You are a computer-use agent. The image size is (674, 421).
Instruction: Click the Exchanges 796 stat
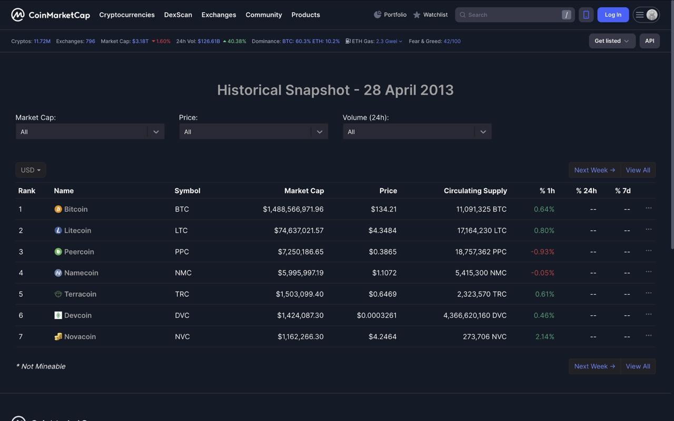76,41
